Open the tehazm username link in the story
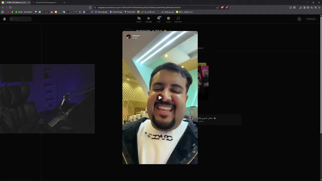This screenshot has width=322, height=181. pos(136,36)
